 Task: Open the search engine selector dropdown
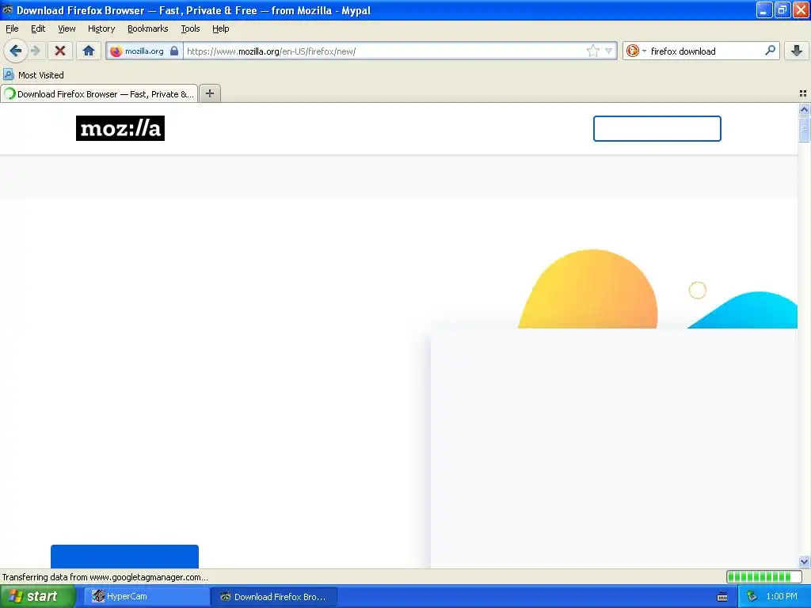click(x=636, y=51)
